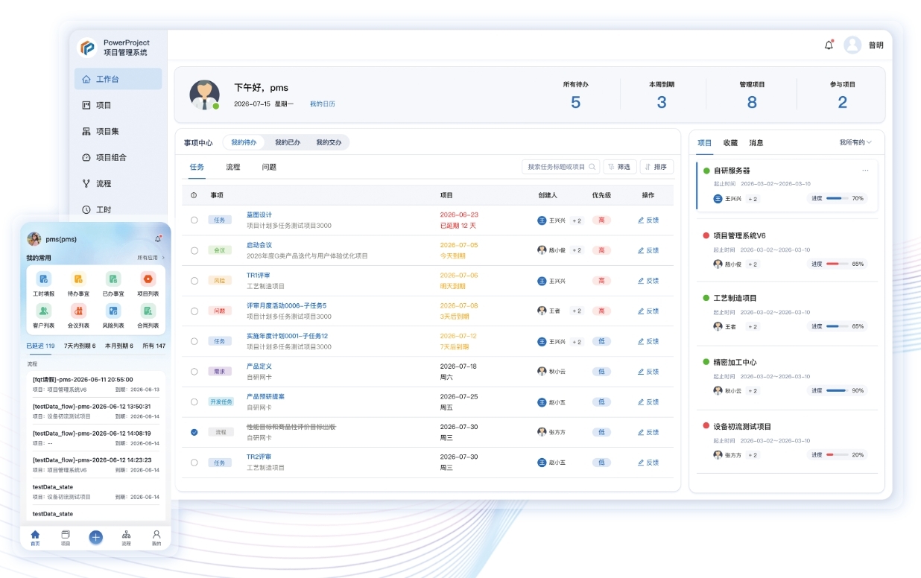This screenshot has height=578, width=921.
Task: Tap the blue plus button in mobile bar
Action: 95,537
